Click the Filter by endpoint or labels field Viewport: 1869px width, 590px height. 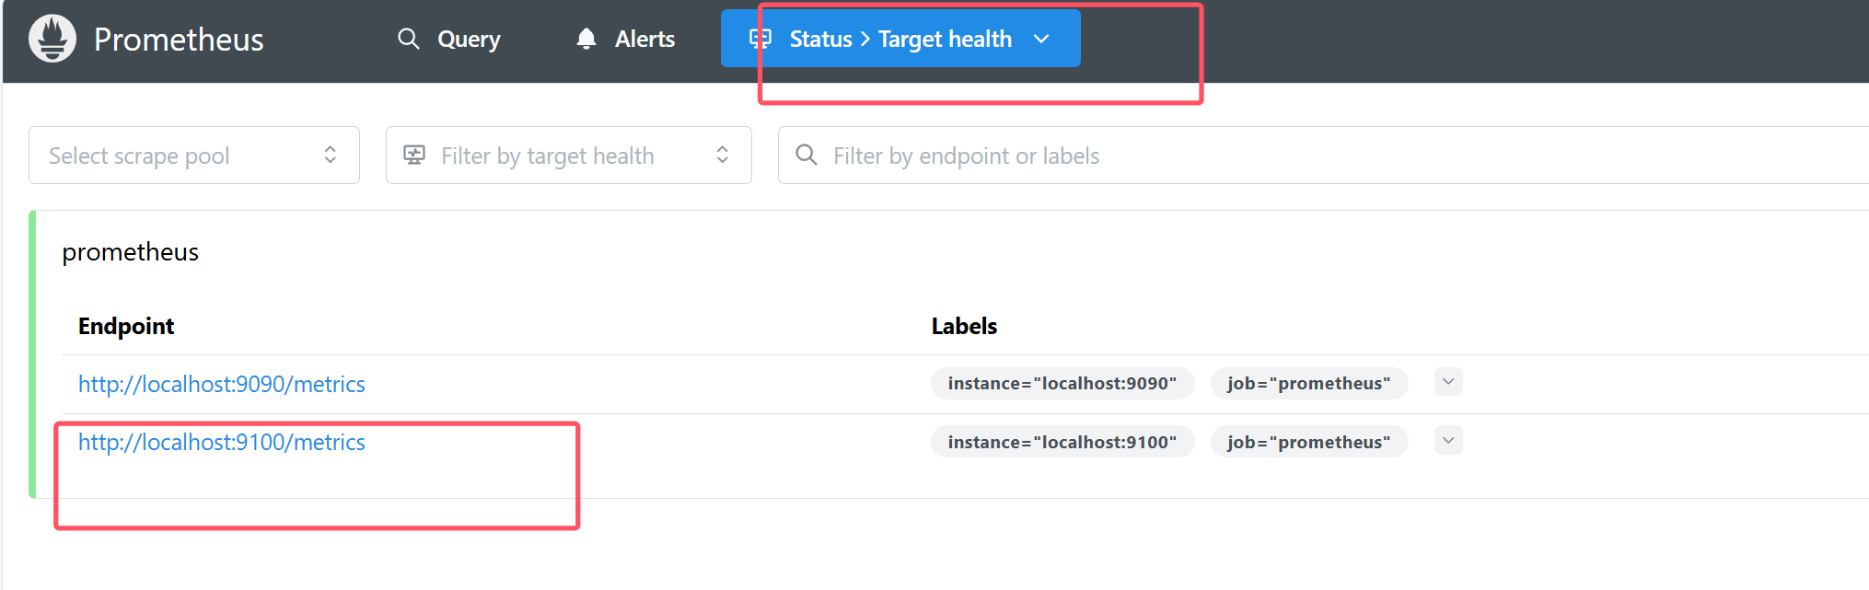1289,156
